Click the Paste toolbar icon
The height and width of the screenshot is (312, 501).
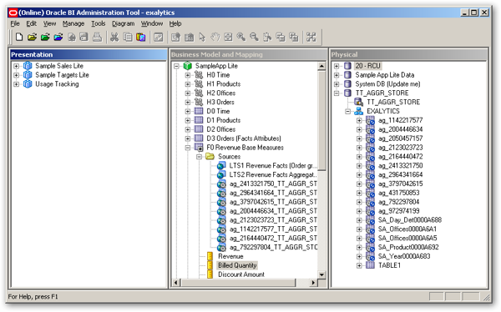(x=140, y=37)
